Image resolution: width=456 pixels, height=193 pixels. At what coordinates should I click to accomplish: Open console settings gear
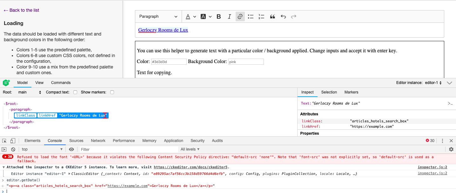click(451, 149)
